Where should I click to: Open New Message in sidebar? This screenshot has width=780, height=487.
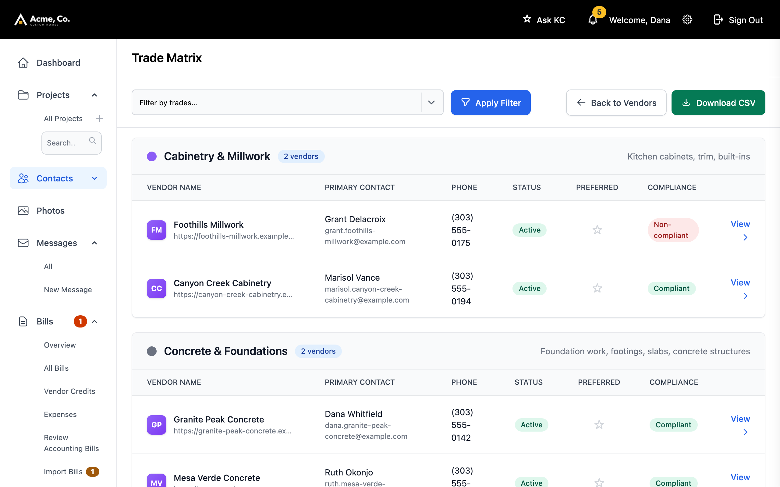point(68,289)
